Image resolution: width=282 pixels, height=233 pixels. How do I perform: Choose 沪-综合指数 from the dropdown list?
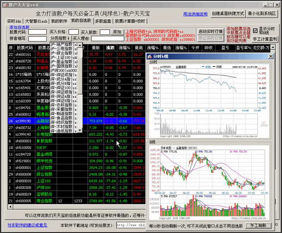coord(64,53)
